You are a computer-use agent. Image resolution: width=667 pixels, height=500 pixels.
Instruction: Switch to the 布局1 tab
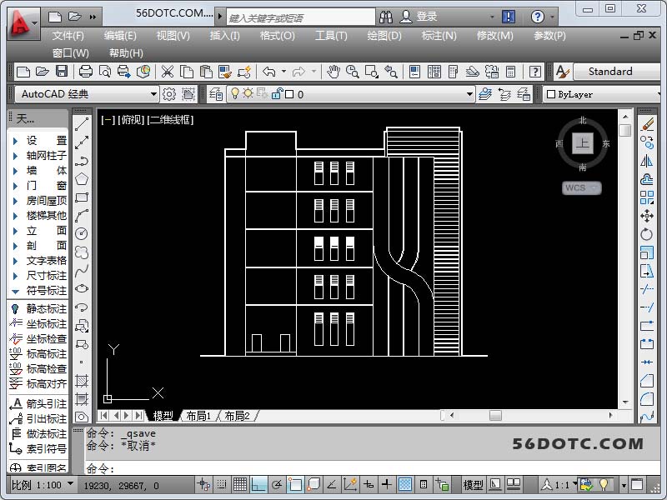click(198, 416)
